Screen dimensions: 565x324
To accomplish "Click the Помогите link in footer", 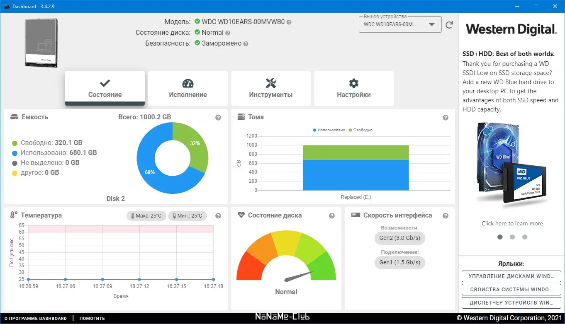I will pos(92,319).
